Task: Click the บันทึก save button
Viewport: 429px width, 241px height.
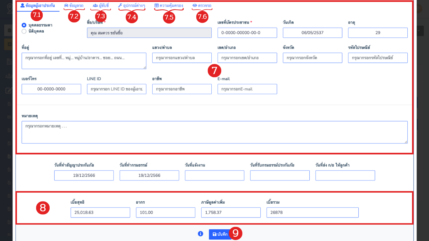Action: point(220,234)
